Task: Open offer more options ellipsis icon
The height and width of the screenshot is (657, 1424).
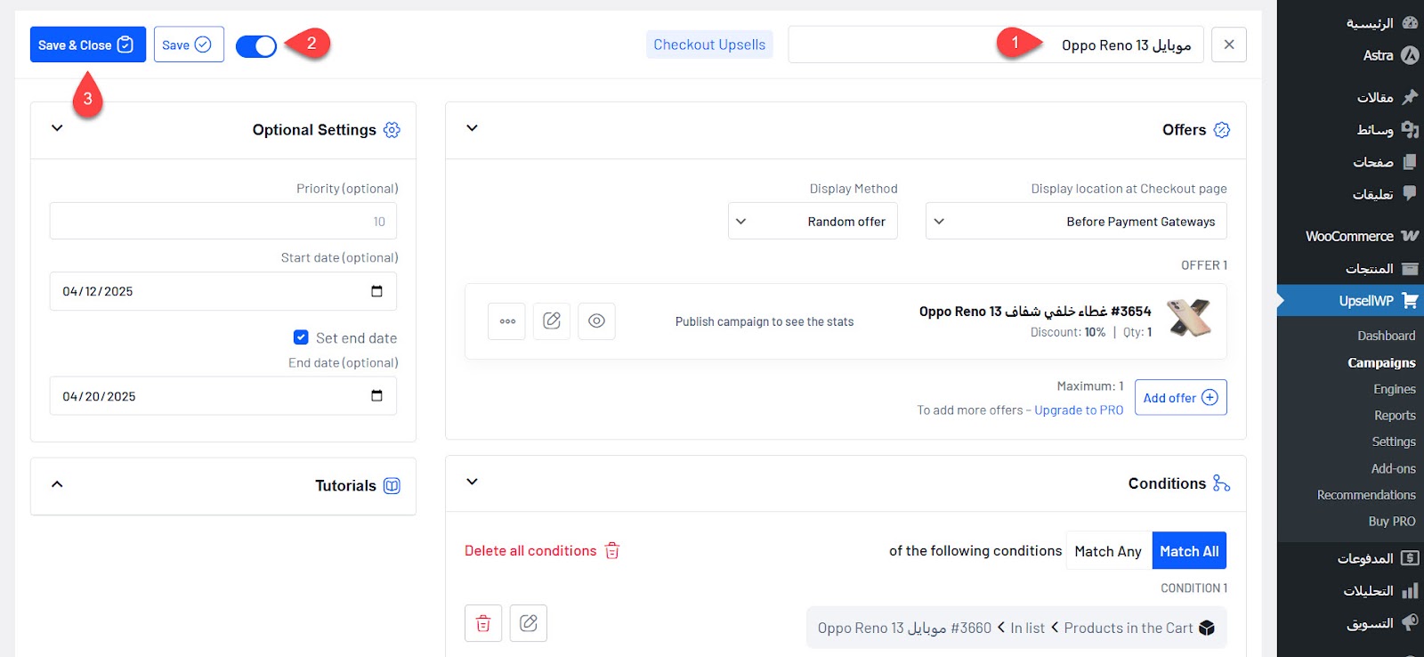Action: (x=507, y=321)
